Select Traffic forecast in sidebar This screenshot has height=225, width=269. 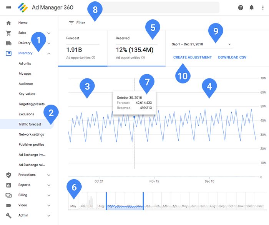coord(27,124)
